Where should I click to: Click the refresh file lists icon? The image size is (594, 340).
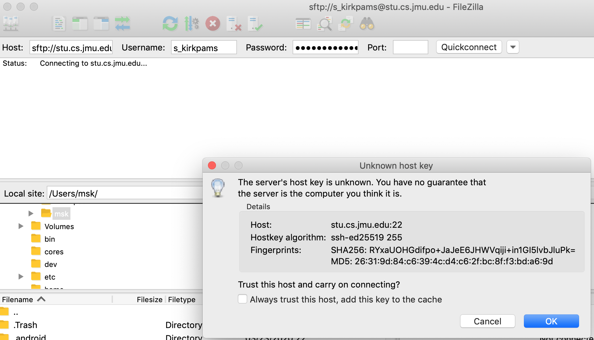pos(170,24)
